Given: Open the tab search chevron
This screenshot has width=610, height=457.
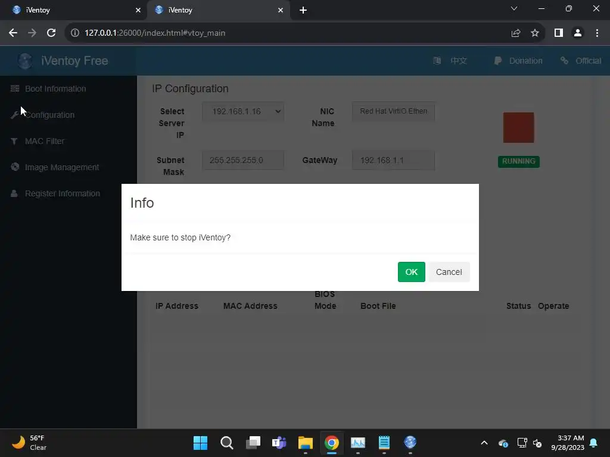Looking at the screenshot, I should point(514,8).
